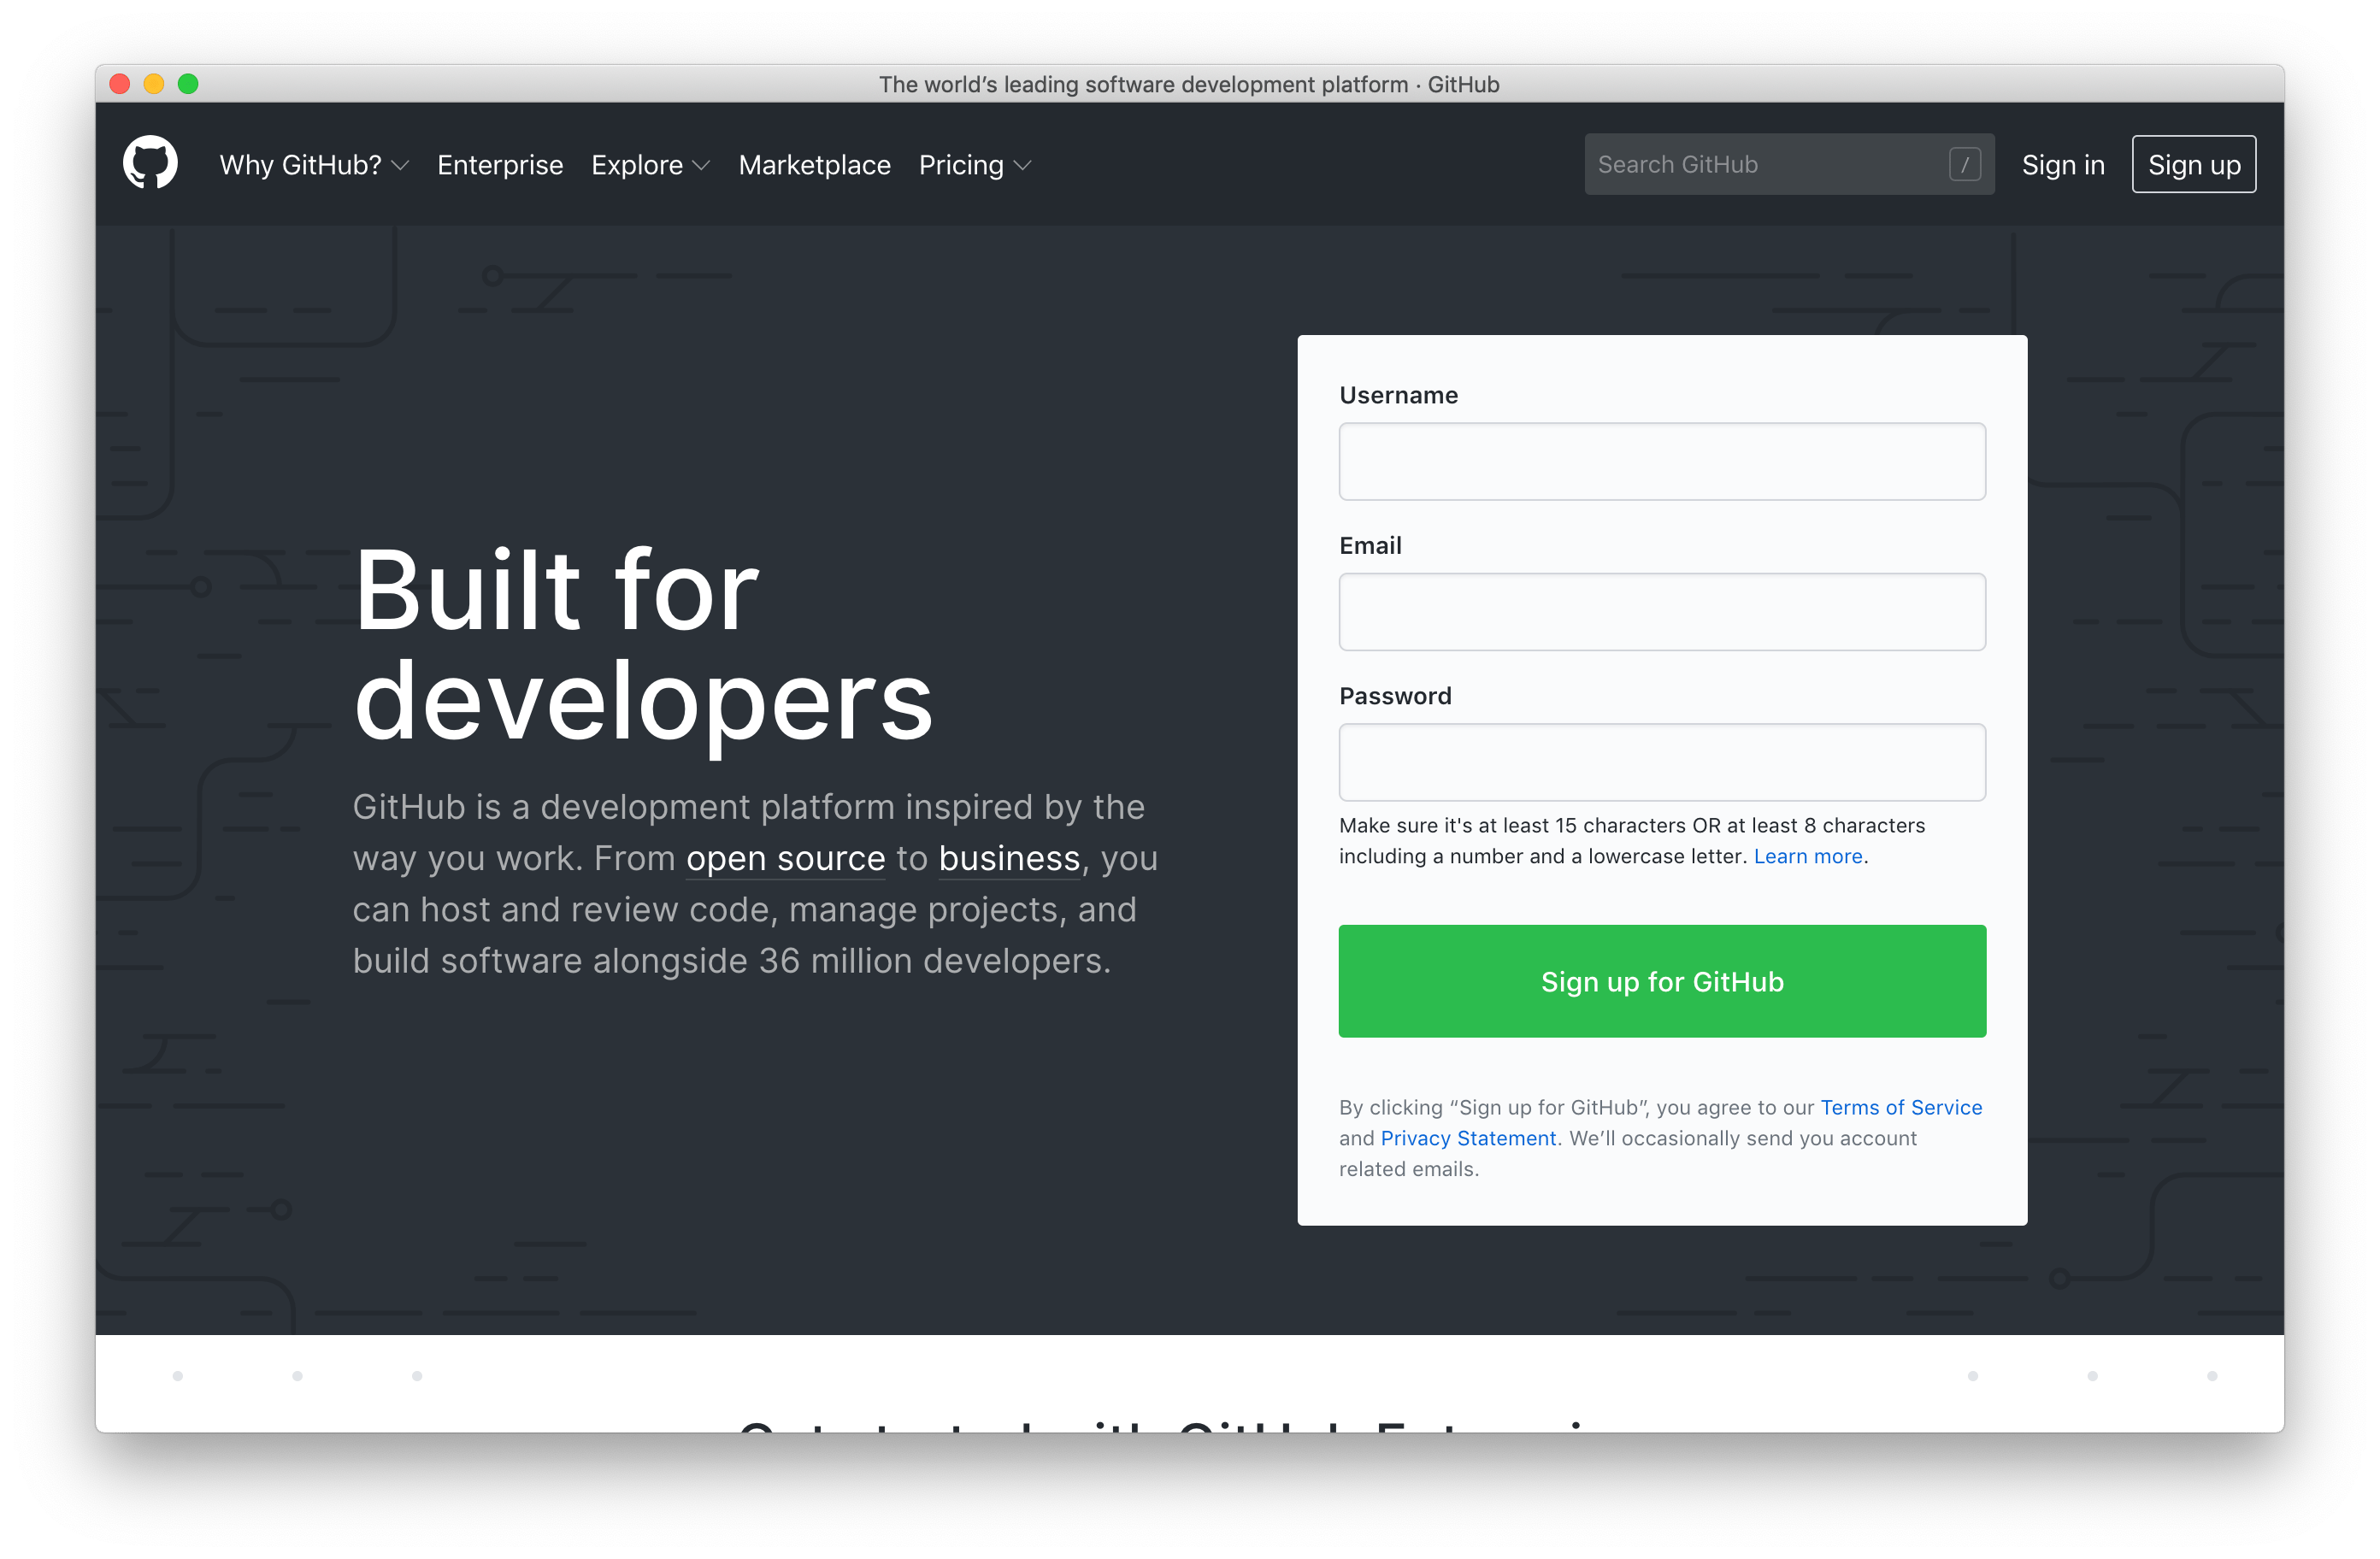
Task: Click the GitHub octocat logo
Action: click(149, 162)
